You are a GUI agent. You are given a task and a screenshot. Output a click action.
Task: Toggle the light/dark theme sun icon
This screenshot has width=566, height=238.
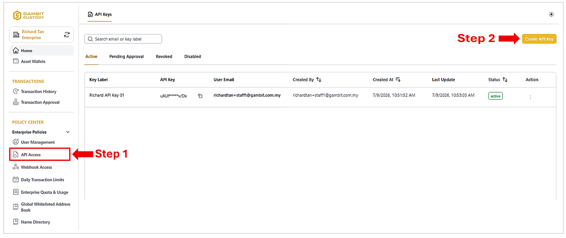click(x=551, y=14)
